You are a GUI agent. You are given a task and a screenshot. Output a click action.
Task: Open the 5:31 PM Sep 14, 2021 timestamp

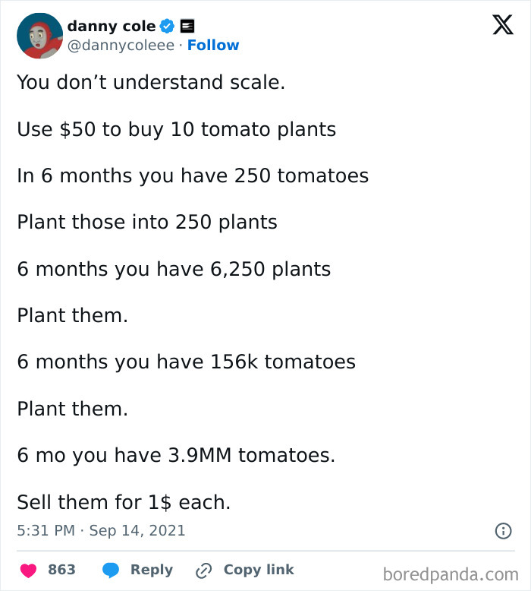tap(101, 530)
